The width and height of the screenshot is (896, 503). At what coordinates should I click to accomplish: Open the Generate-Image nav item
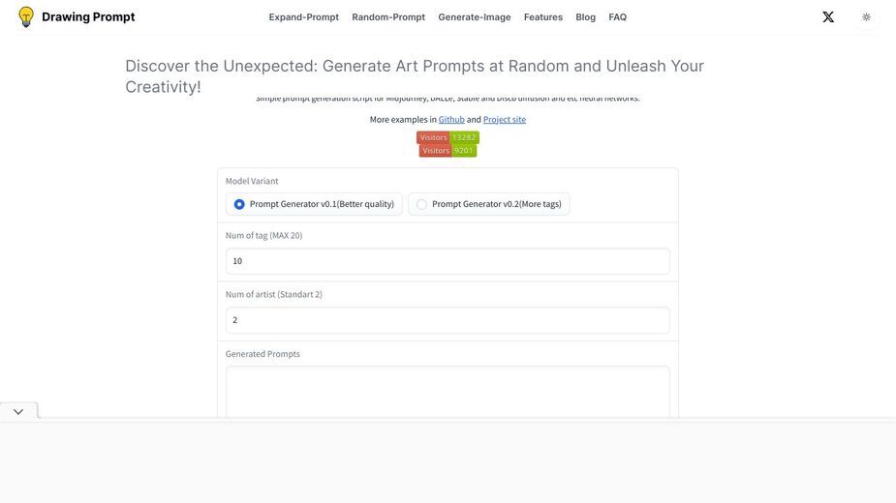(475, 17)
